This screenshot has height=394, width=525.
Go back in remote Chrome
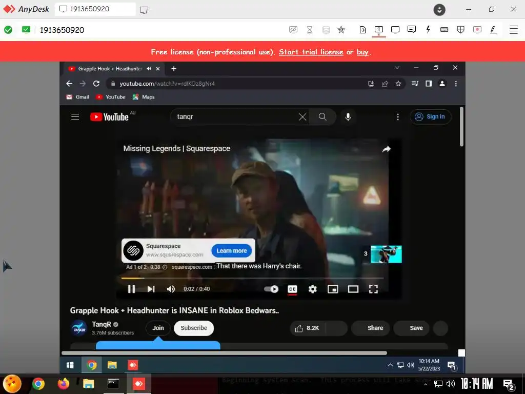tap(69, 84)
